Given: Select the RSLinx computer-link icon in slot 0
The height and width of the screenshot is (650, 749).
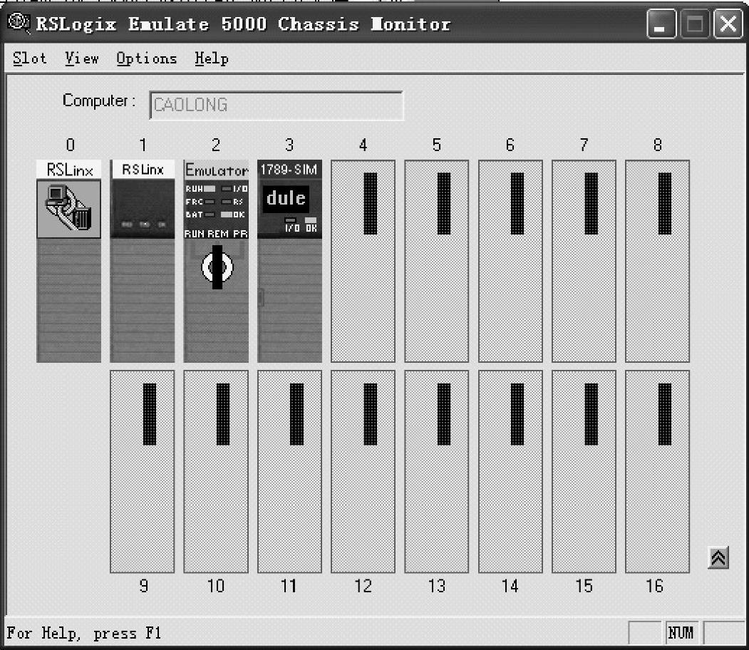Looking at the screenshot, I should click(x=69, y=208).
